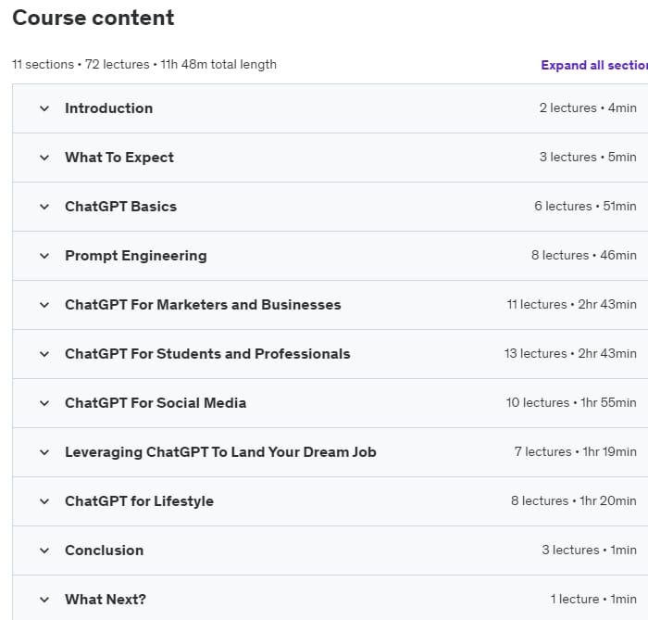The width and height of the screenshot is (648, 620).
Task: Click '8 lectures • 1hr 20min' text
Action: [574, 500]
